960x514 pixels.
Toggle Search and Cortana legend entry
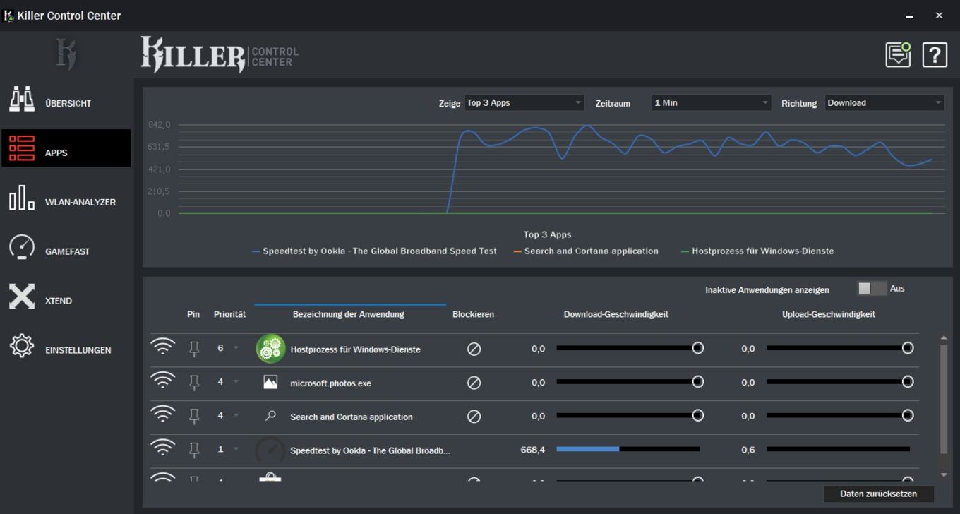pos(586,251)
